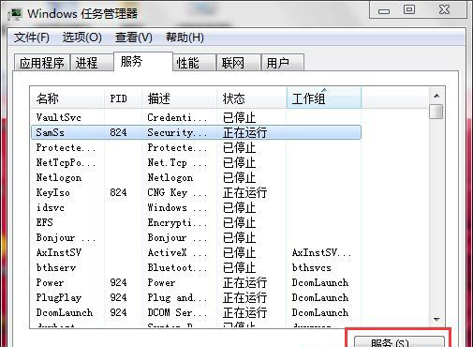Click the Task Manager title bar icon

tap(15, 14)
